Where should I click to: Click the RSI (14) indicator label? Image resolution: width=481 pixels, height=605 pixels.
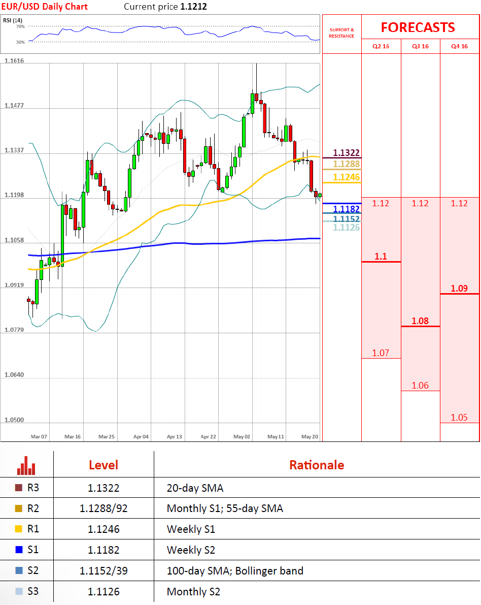pyautogui.click(x=13, y=20)
